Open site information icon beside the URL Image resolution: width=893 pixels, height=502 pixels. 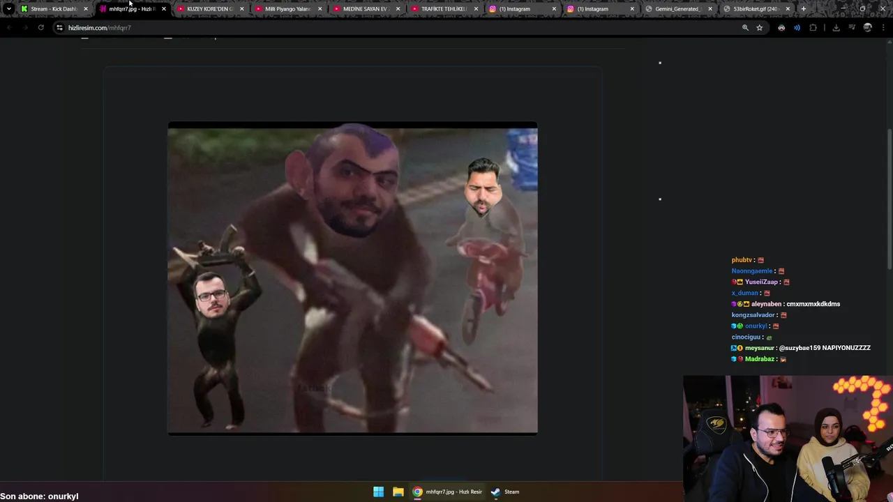59,28
